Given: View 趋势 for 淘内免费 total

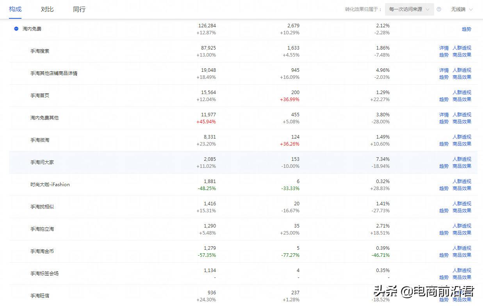Looking at the screenshot, I should pyautogui.click(x=467, y=29).
